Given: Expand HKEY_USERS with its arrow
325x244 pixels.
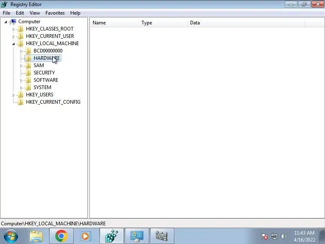Looking at the screenshot, I should [13, 95].
